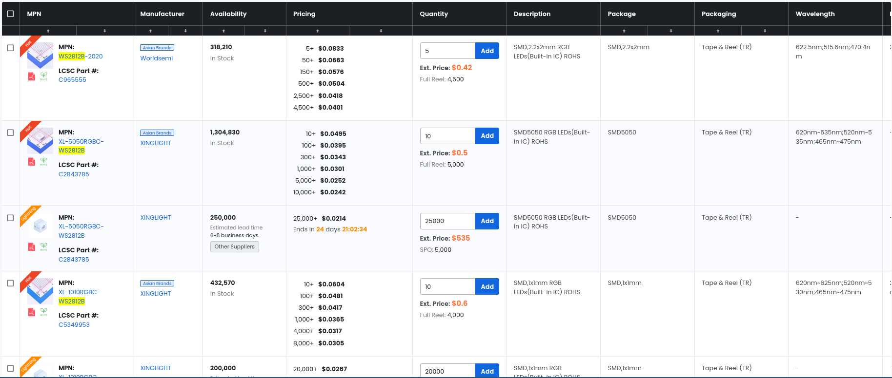892x378 pixels.
Task: Sort MPN column ascending with up arrow
Action: [48, 31]
